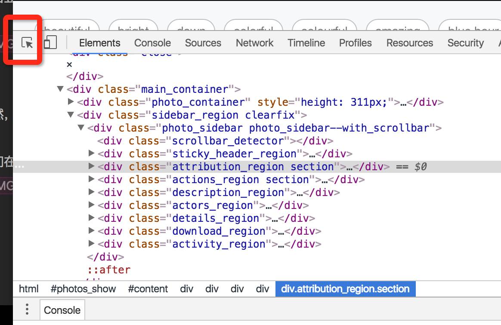
Task: Select the Timeline tab
Action: coord(306,43)
